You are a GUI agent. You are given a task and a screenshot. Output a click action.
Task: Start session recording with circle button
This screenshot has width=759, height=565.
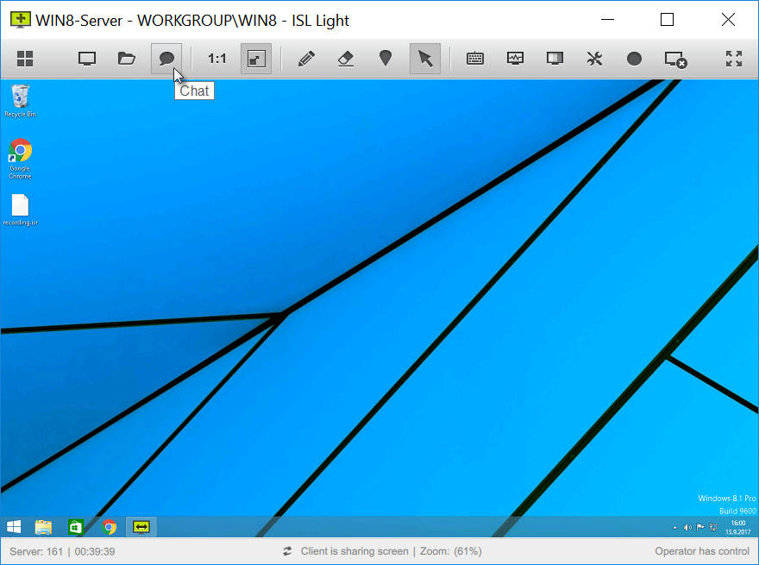(634, 59)
